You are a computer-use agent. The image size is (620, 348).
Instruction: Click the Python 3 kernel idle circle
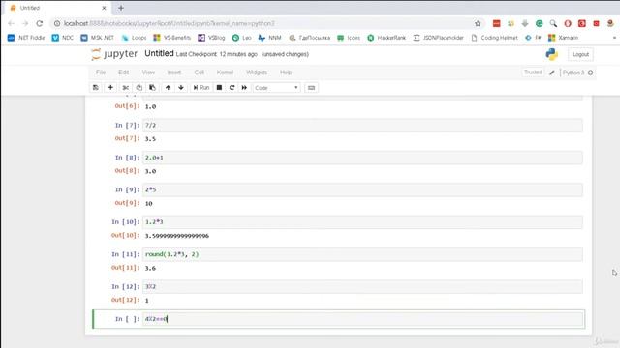point(591,72)
